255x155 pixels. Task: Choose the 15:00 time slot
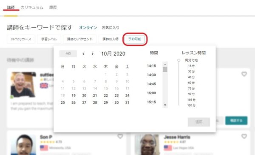[151, 93]
